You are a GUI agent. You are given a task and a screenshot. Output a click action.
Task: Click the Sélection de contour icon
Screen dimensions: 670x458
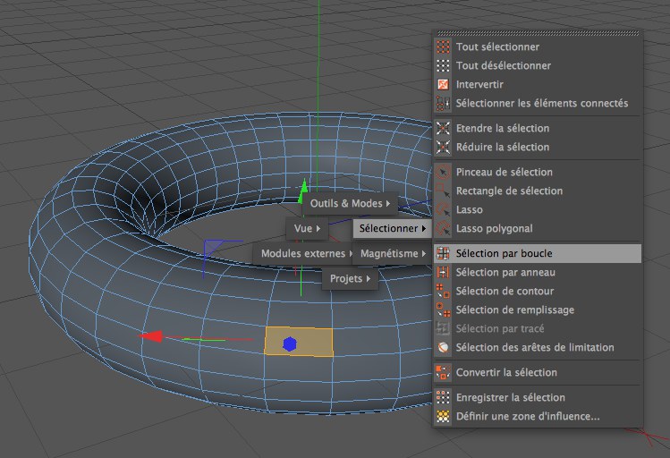[x=442, y=291]
